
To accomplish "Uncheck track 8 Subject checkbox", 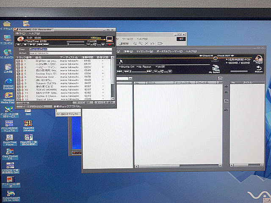I will click(19, 83).
